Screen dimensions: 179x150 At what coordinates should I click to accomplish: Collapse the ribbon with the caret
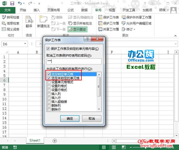175,36
